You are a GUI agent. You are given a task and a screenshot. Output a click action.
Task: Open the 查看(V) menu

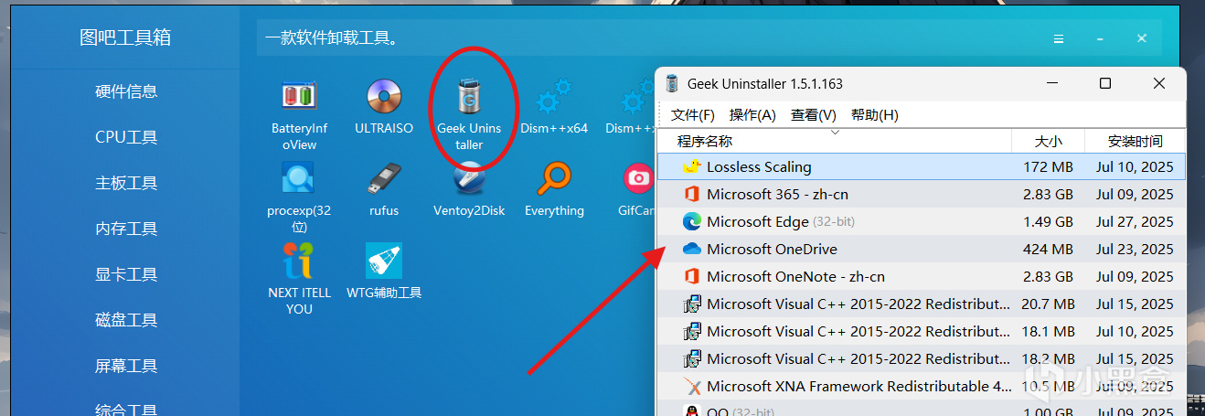coord(814,115)
